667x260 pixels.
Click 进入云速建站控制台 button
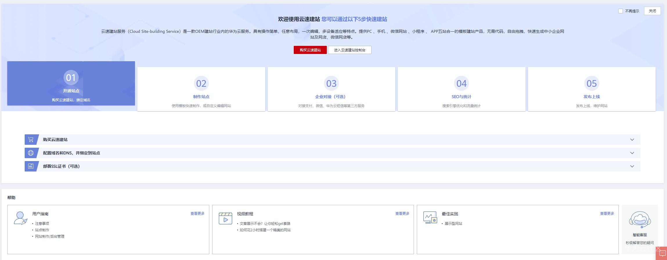350,50
